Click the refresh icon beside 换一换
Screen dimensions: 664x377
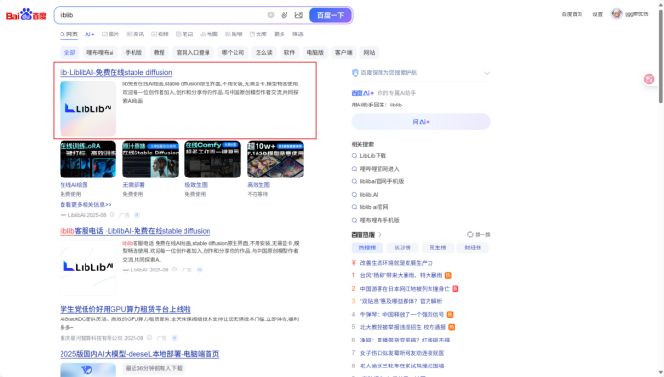pyautogui.click(x=470, y=235)
